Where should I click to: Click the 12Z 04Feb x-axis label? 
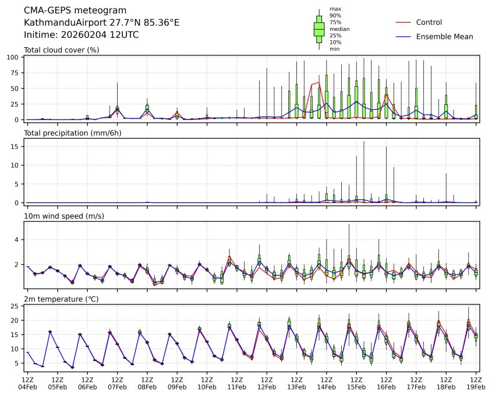27,382
